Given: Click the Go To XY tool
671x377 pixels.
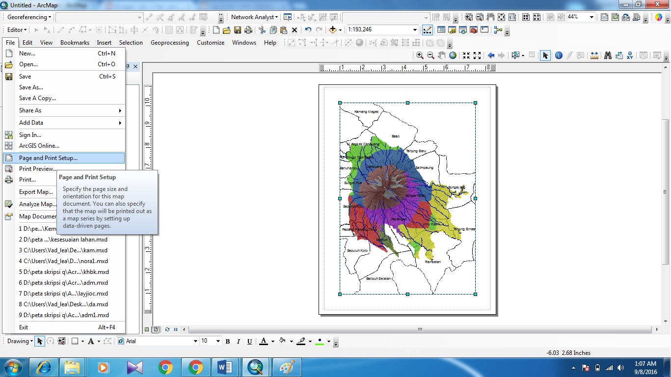Looking at the screenshot, I should (x=630, y=55).
